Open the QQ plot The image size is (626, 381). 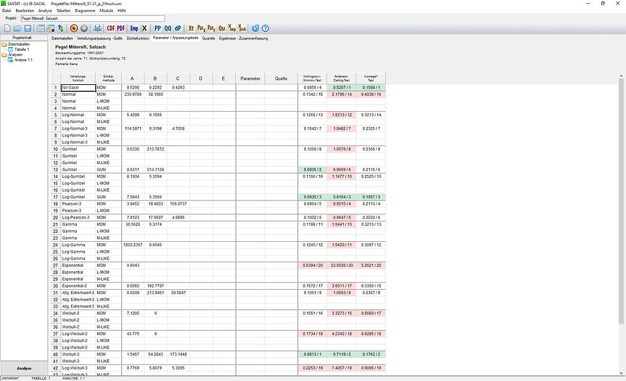coord(167,28)
